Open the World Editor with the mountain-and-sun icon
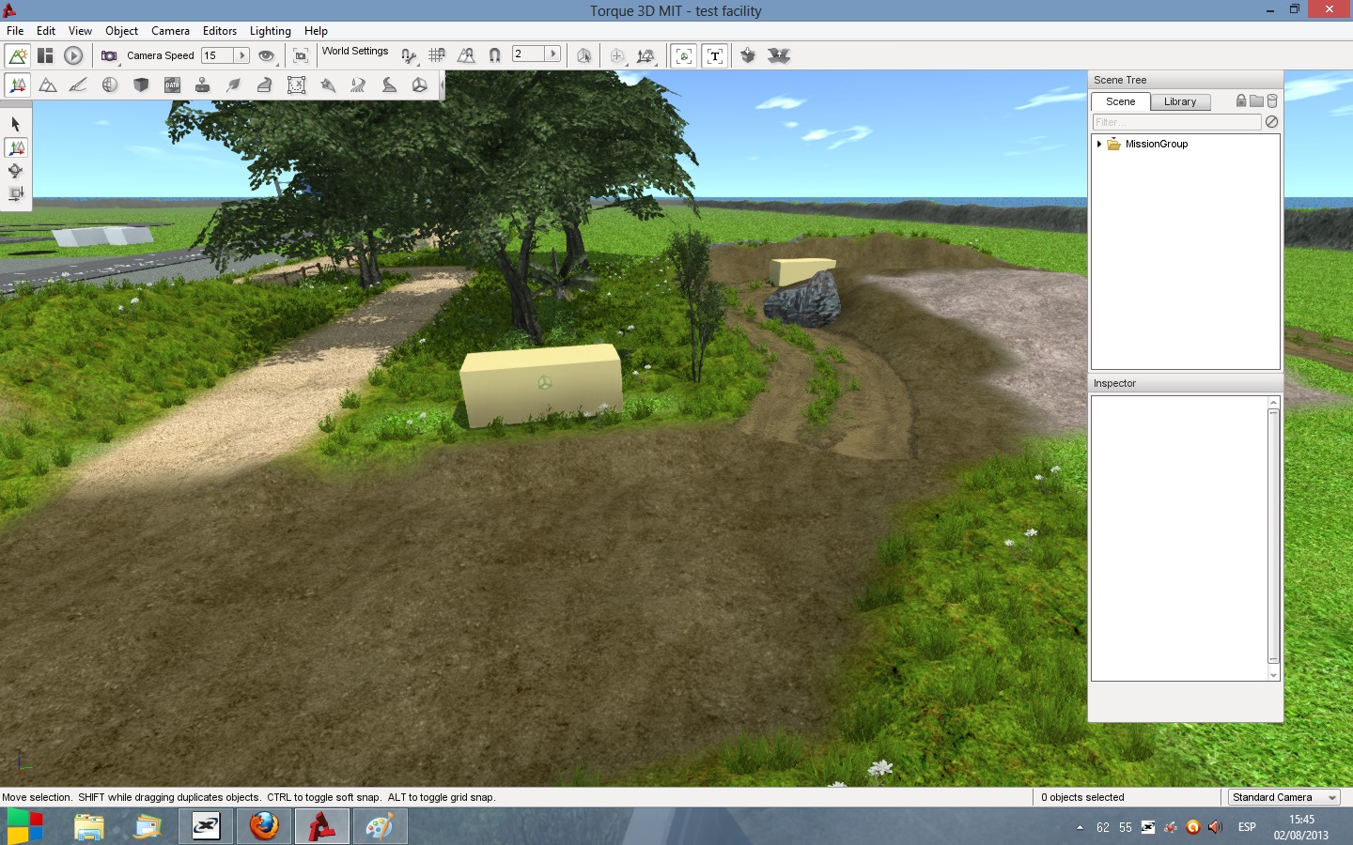Screen dimensions: 1353x845 click(x=18, y=55)
